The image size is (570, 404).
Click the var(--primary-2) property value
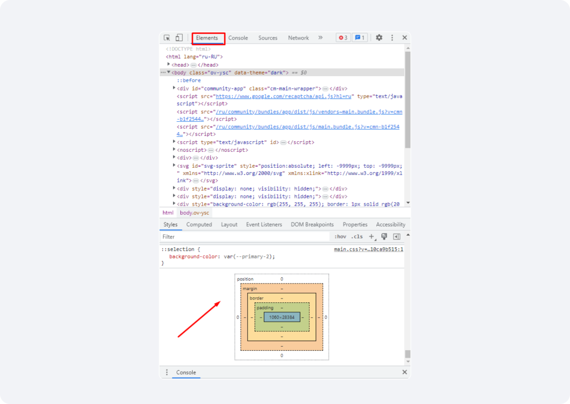248,257
